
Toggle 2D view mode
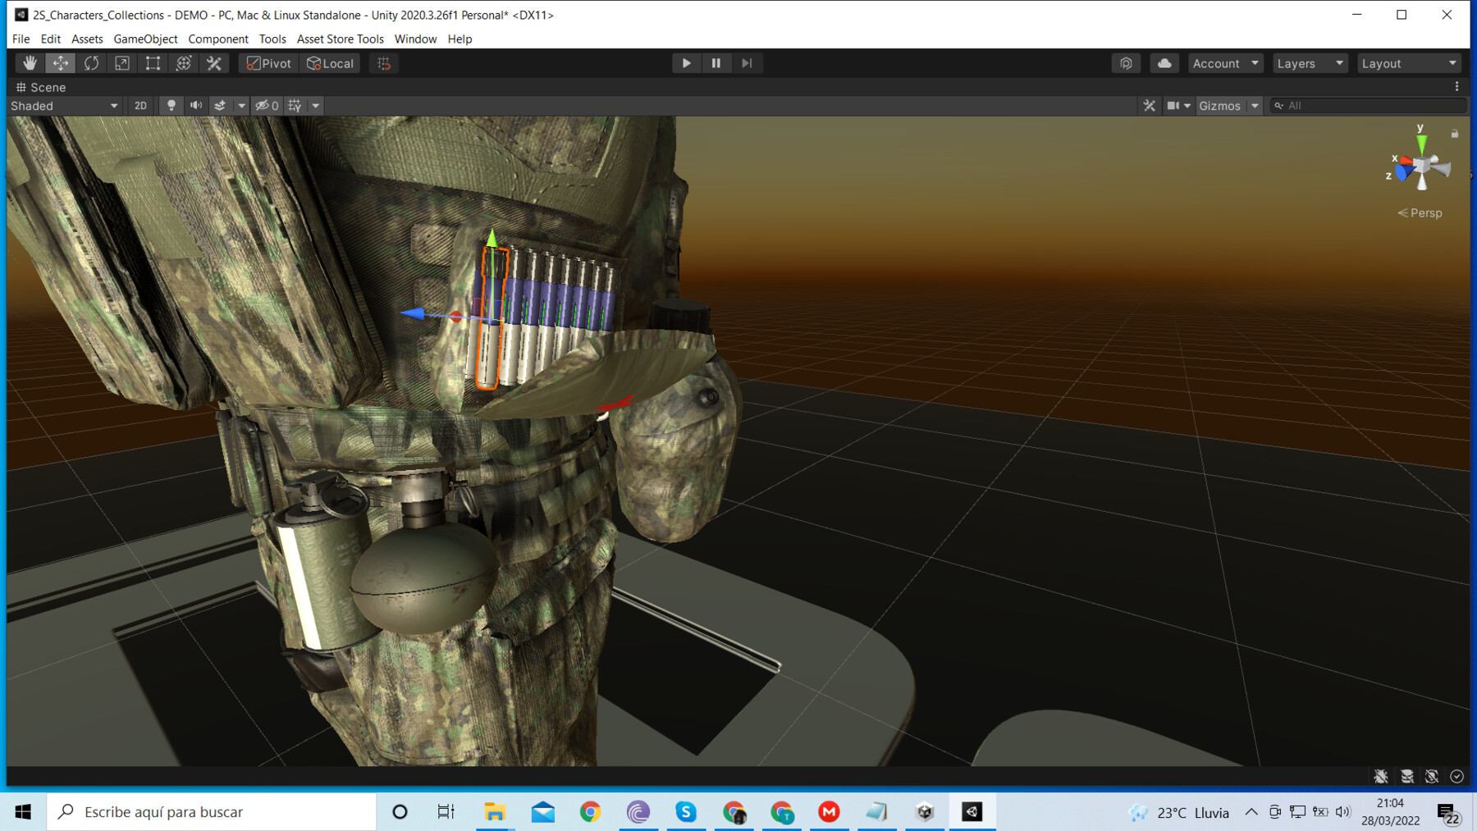click(140, 106)
